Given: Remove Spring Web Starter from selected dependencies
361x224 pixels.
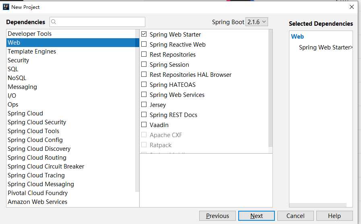Looking at the screenshot, I should click(351, 47).
